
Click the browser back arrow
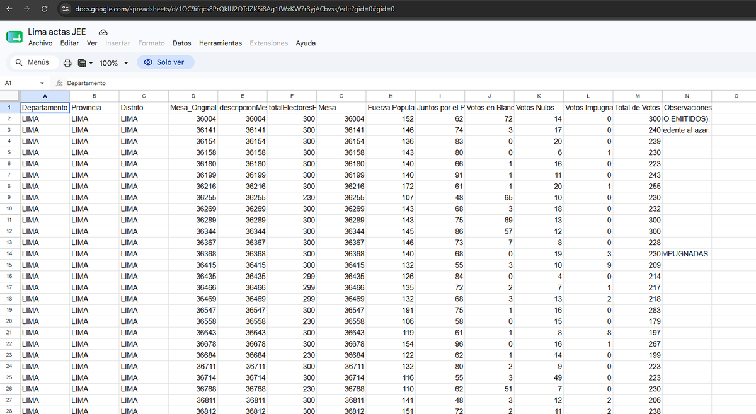tap(11, 9)
